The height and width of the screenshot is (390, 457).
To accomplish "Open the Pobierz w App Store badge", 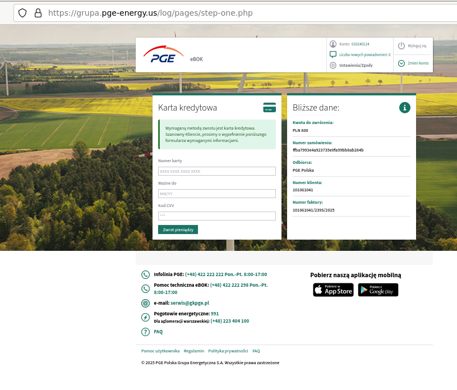I will tap(333, 290).
